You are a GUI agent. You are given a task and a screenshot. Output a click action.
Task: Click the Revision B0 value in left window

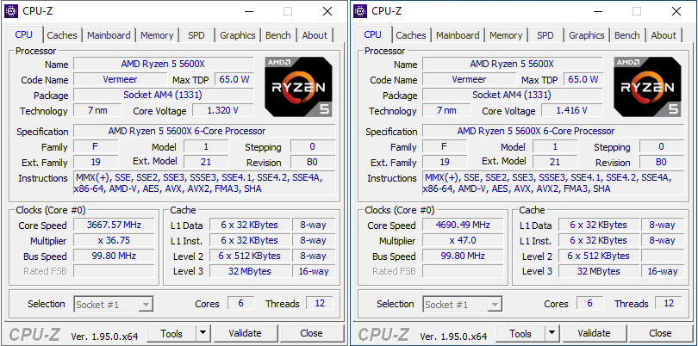pos(313,163)
